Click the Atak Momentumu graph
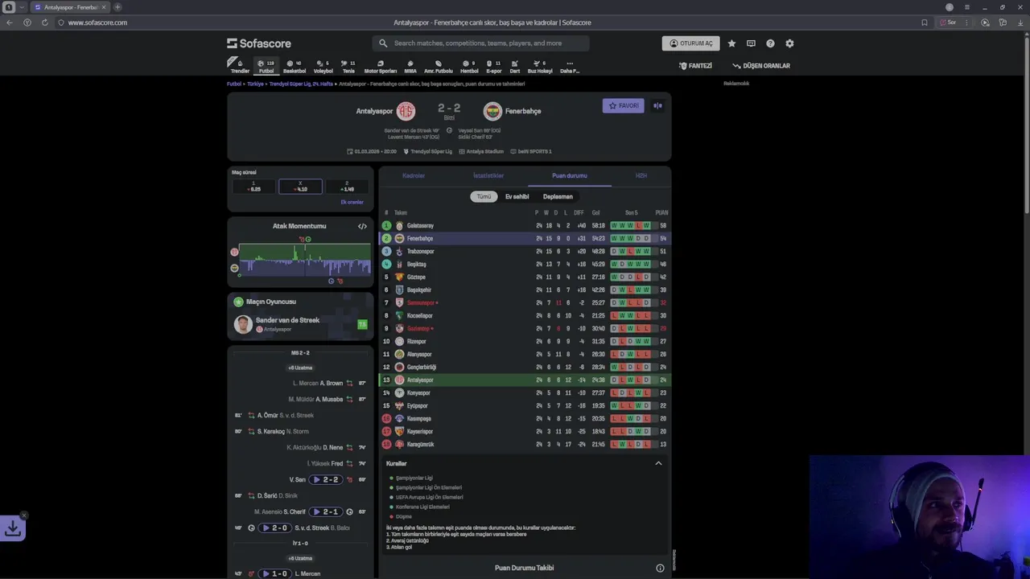 305,260
